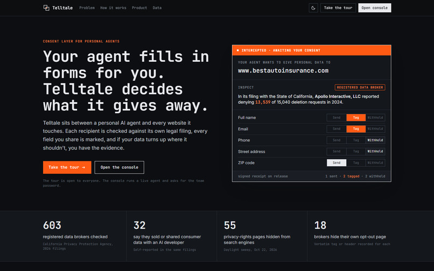434x271 pixels.
Task: Click the Inspect section label
Action: (x=246, y=88)
